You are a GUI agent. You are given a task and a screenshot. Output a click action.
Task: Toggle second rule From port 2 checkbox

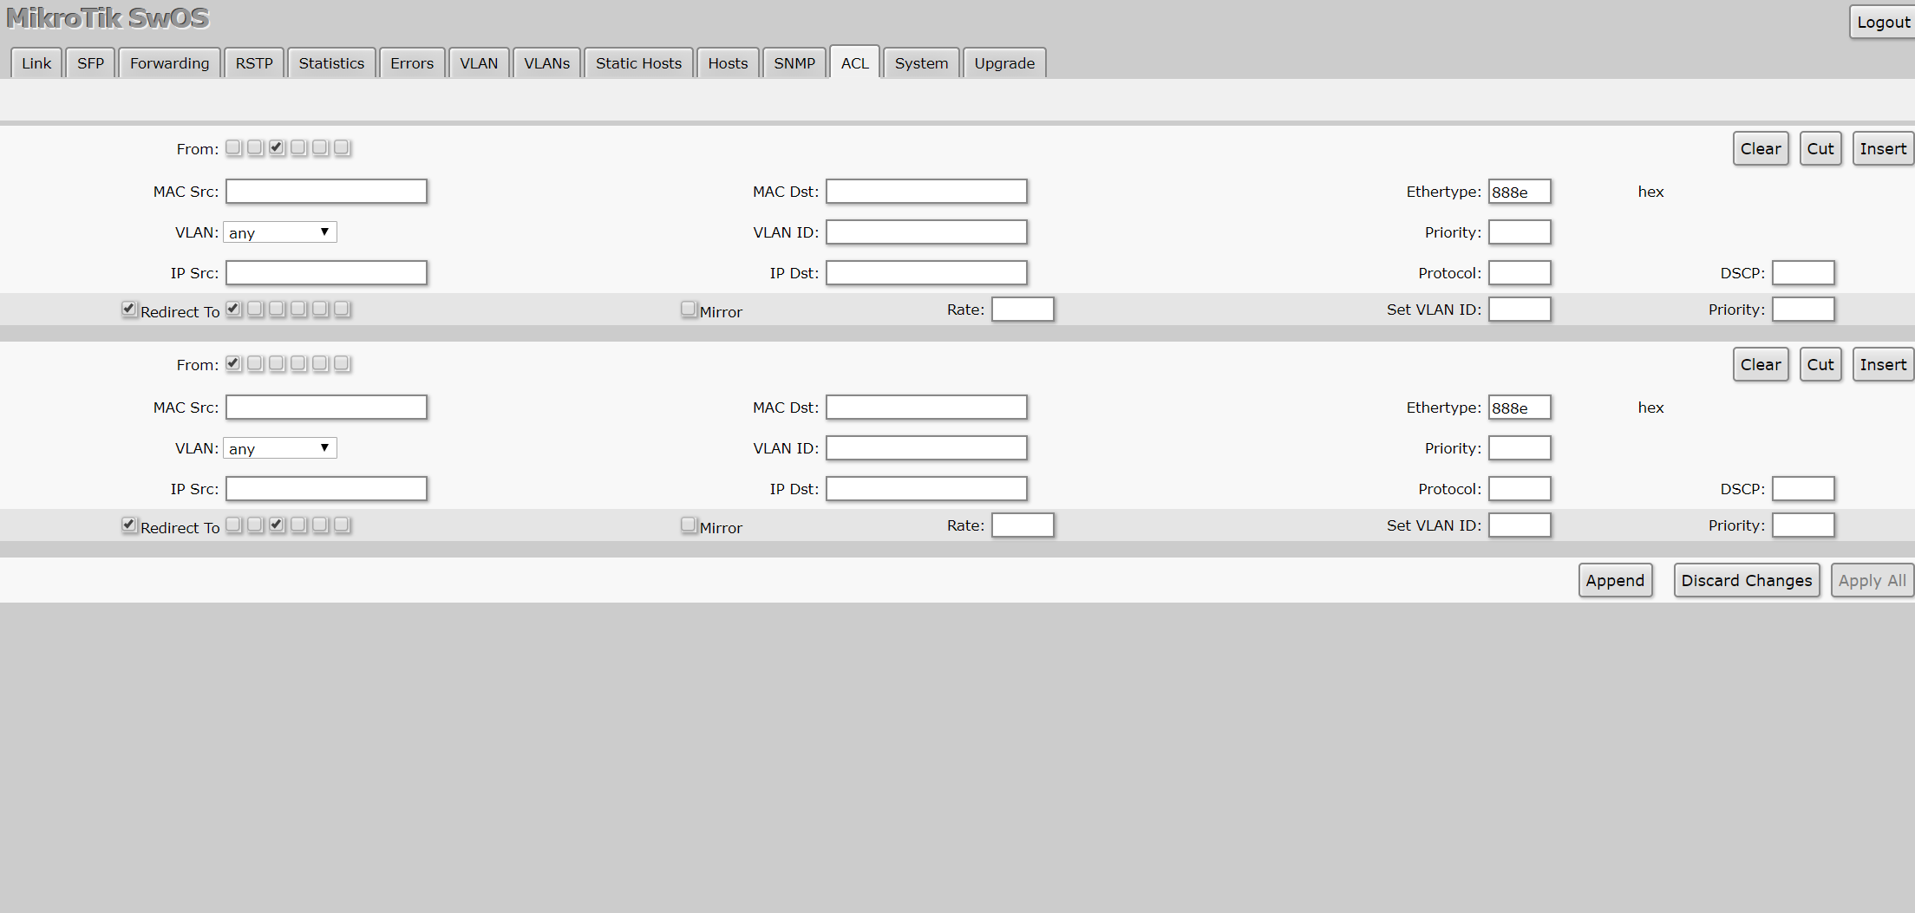pos(255,363)
